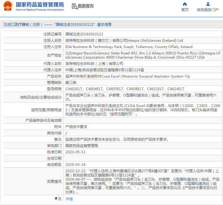This screenshot has height=205, width=223.
Task: Open 政务服务门户 label
Action: 208,10
